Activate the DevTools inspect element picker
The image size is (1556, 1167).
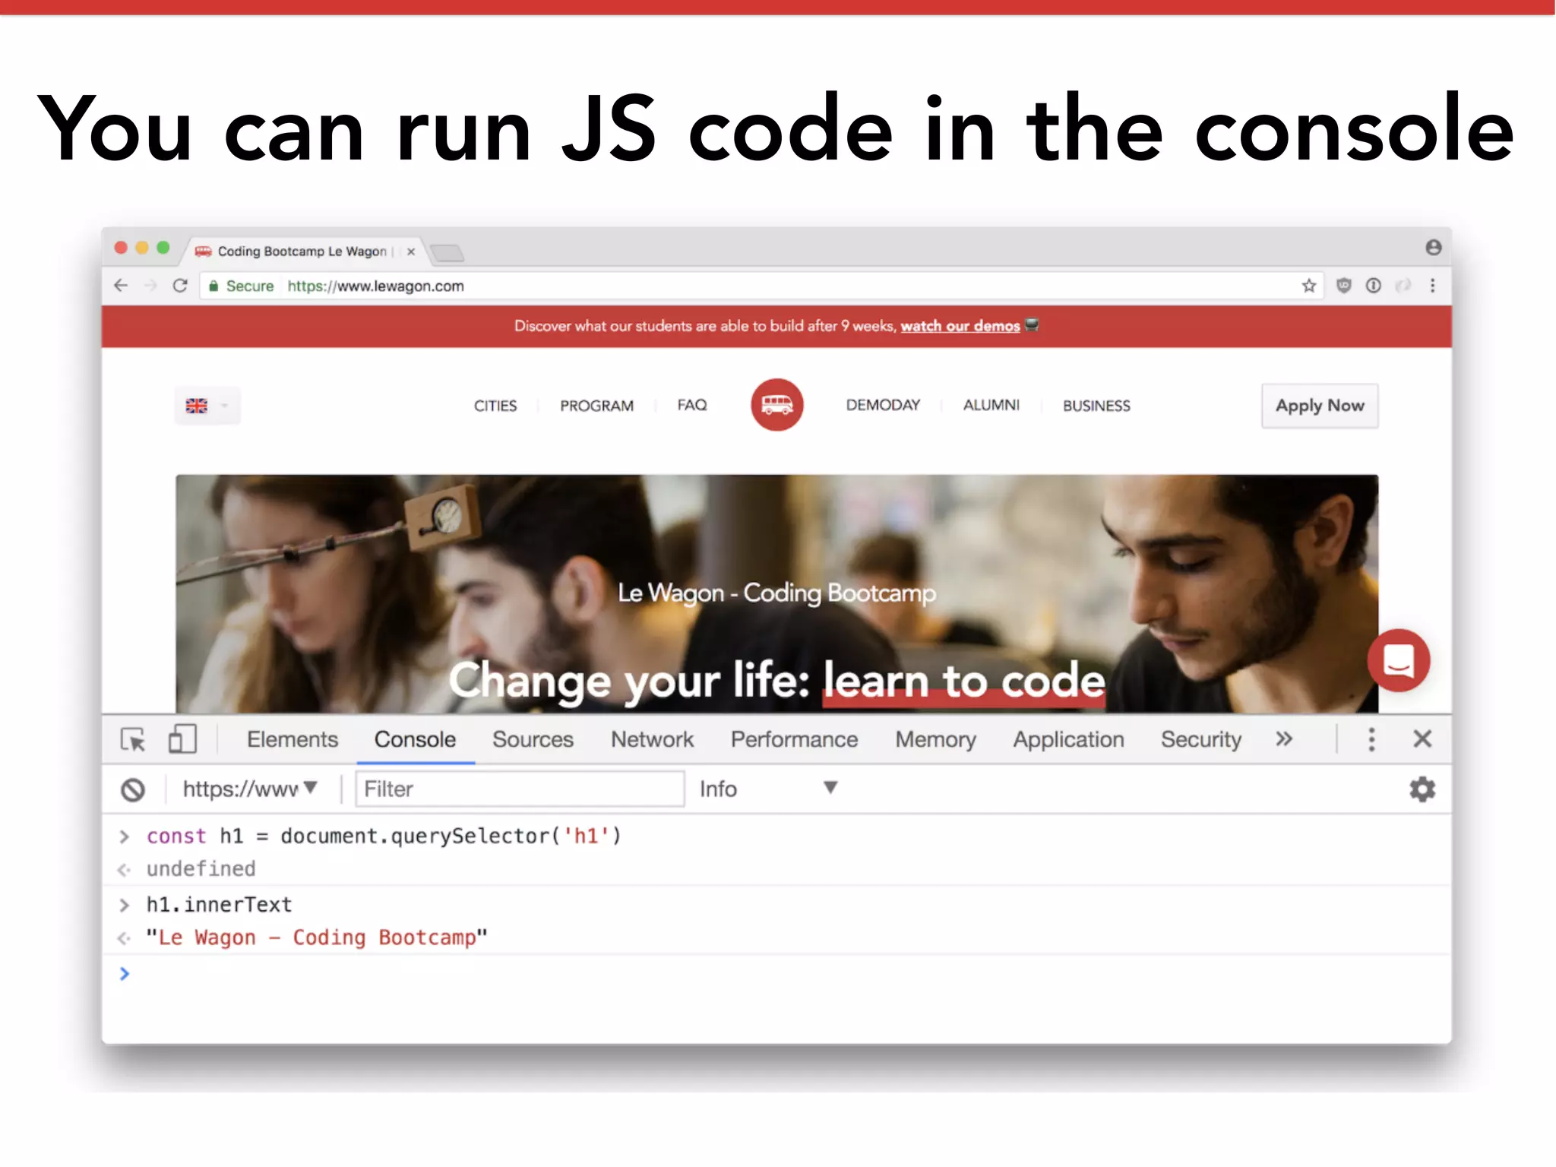point(133,739)
